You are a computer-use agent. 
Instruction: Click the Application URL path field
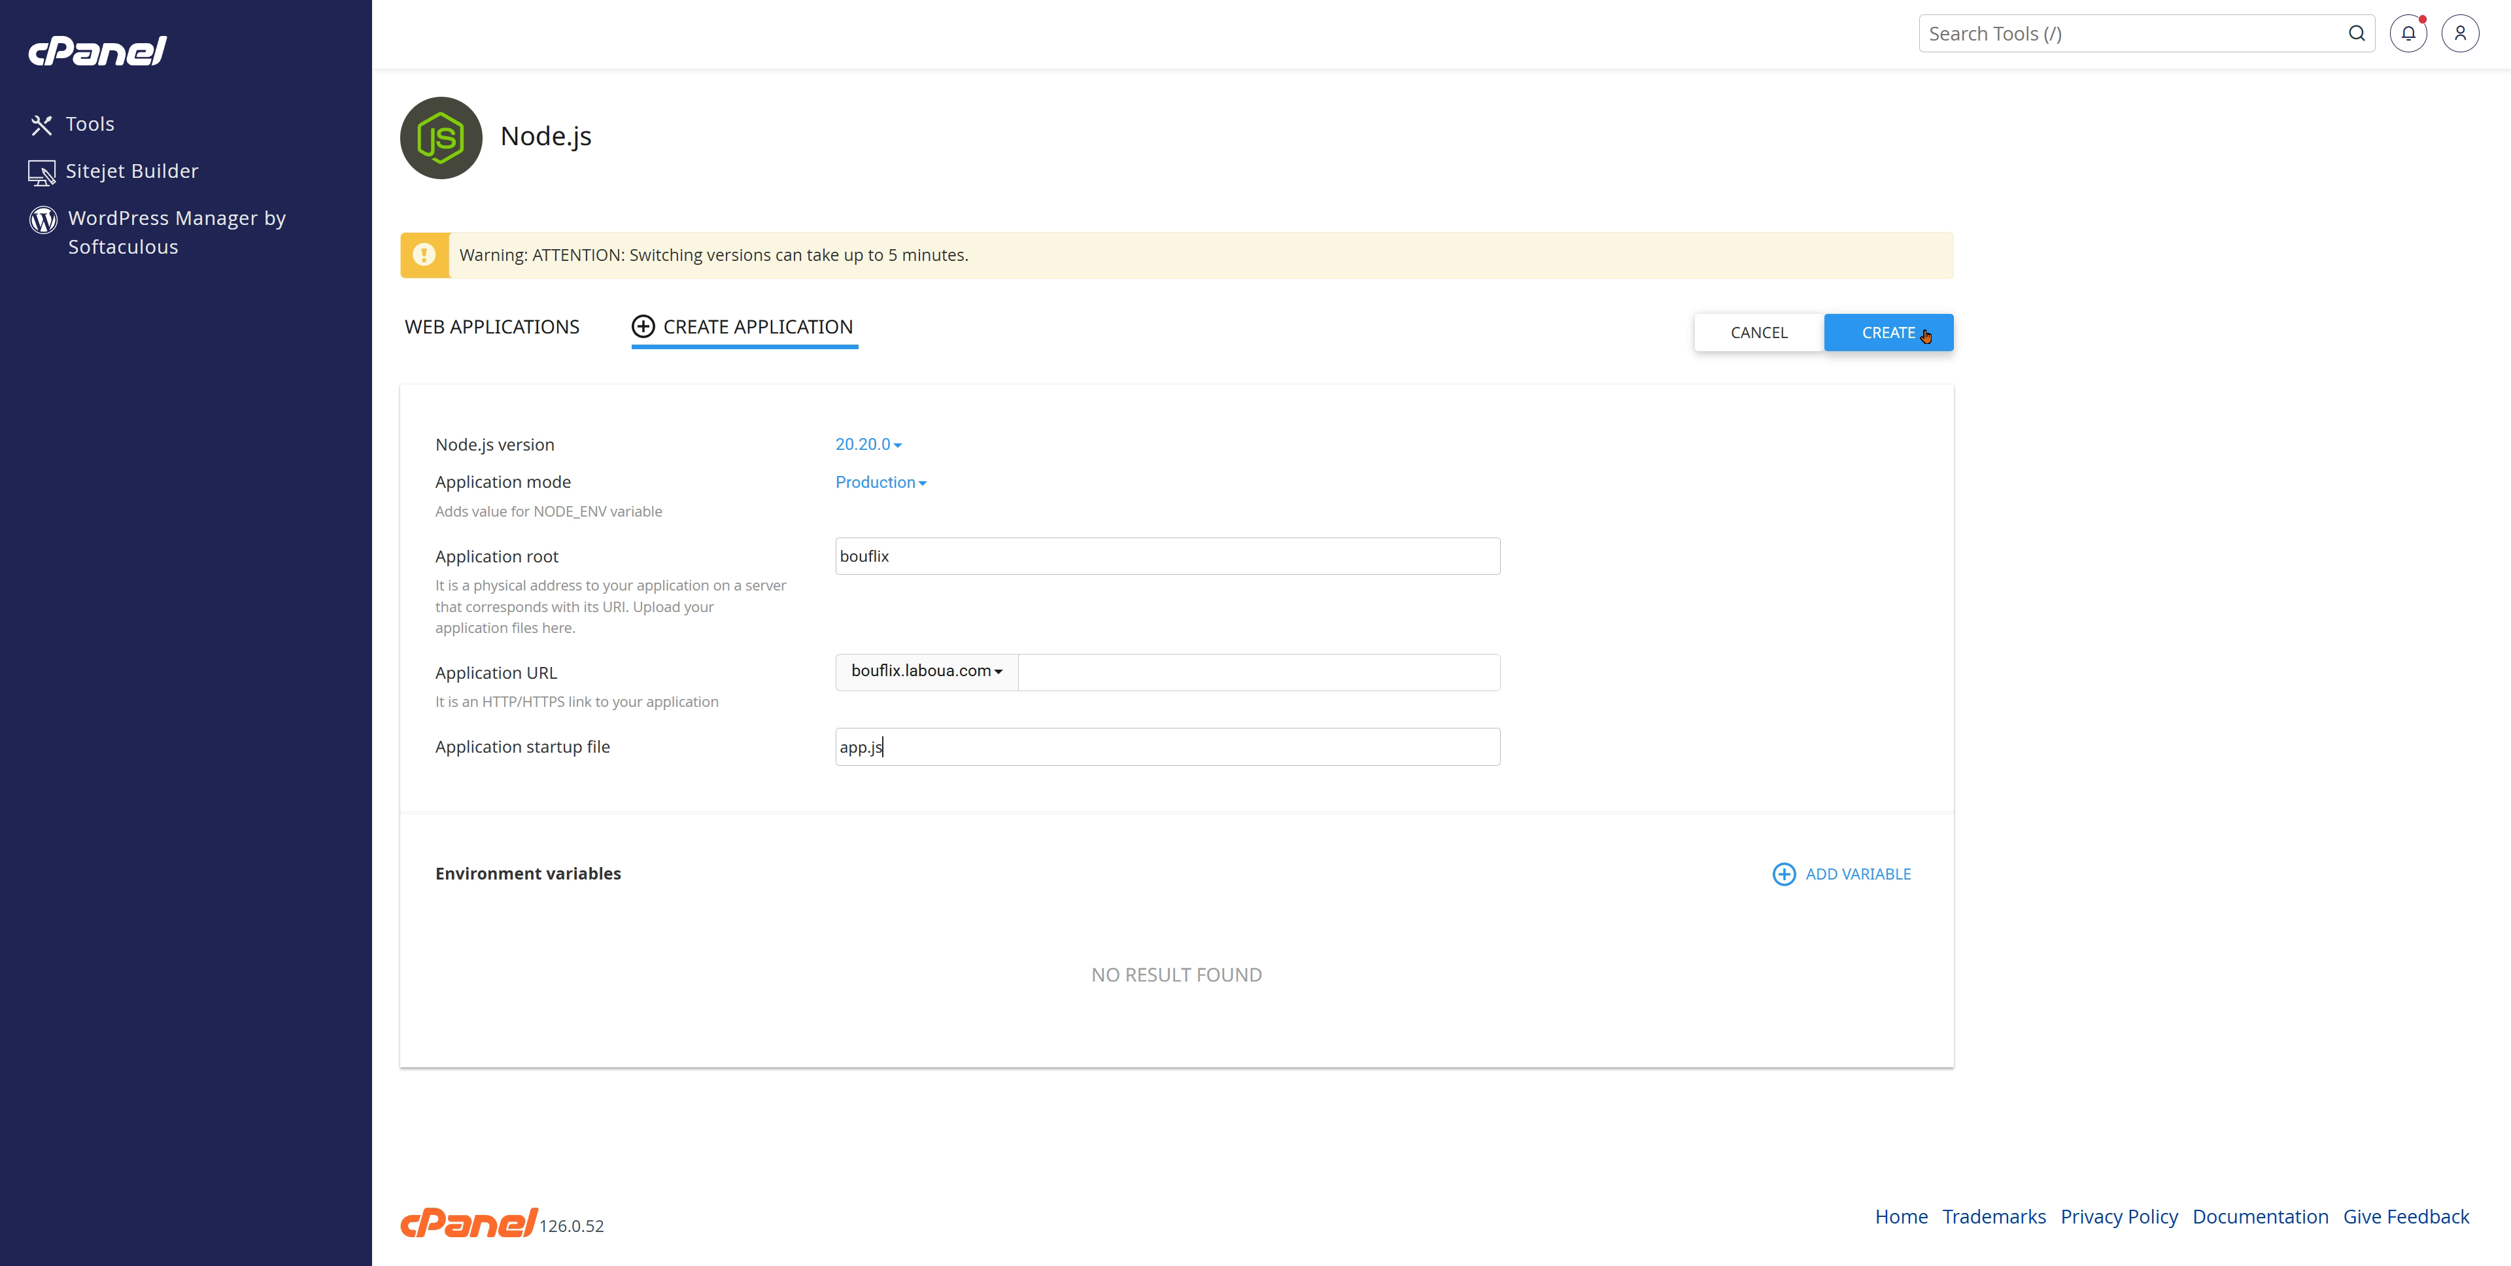coord(1258,672)
